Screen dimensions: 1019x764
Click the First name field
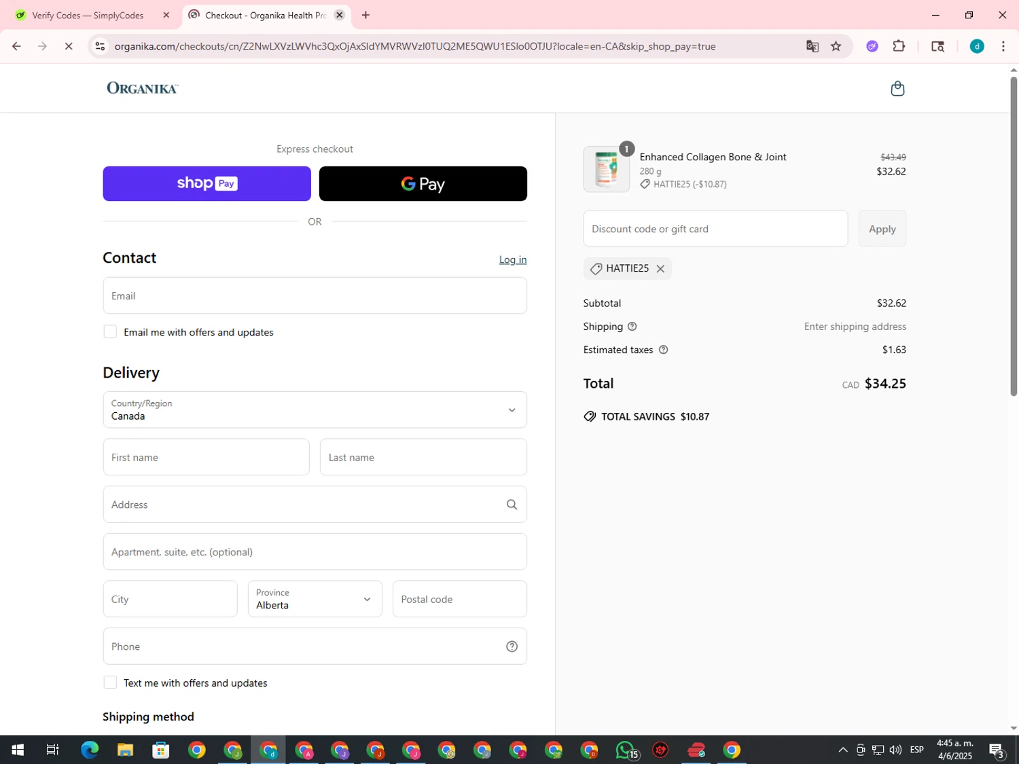click(206, 457)
